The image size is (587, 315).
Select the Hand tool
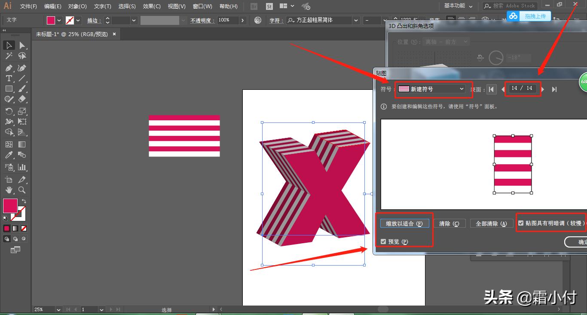click(9, 190)
